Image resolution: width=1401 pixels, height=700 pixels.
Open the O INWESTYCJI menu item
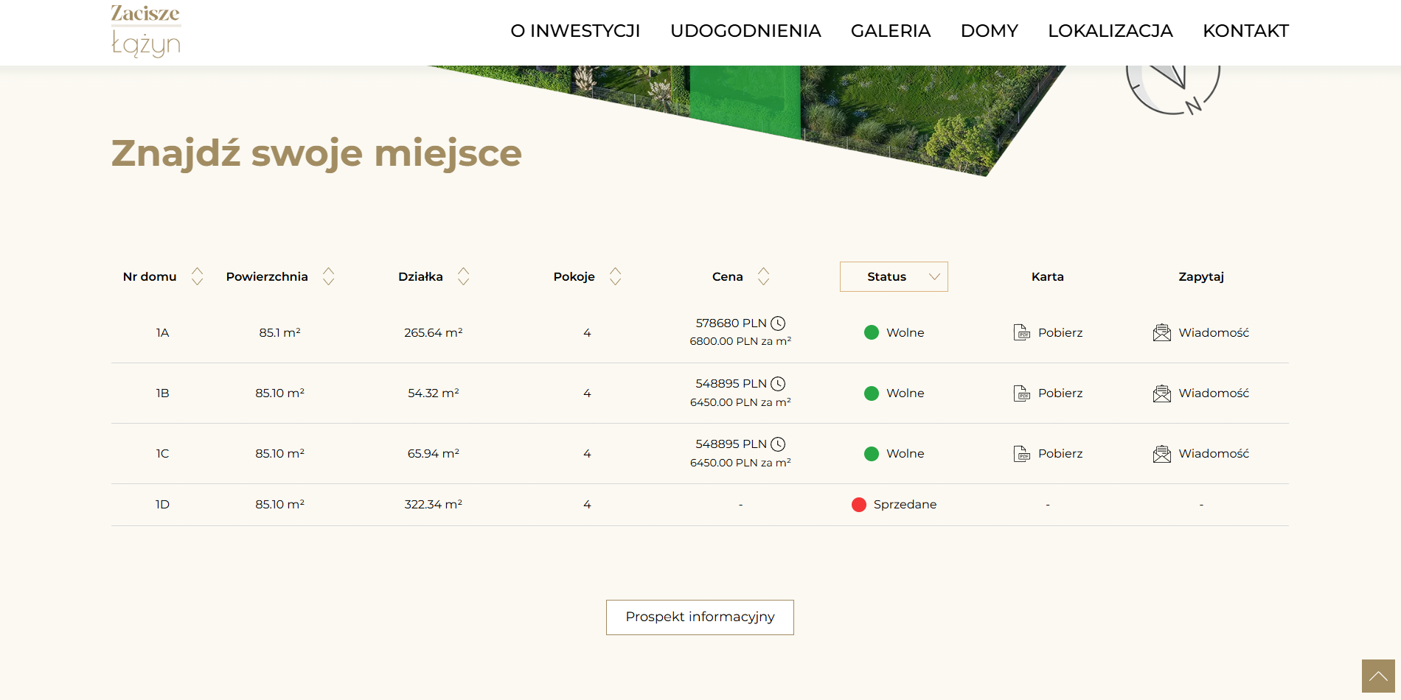click(x=575, y=31)
